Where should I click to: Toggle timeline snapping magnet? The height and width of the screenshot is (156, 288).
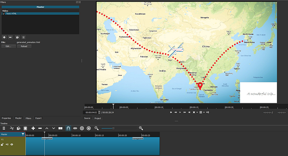coord(68,128)
